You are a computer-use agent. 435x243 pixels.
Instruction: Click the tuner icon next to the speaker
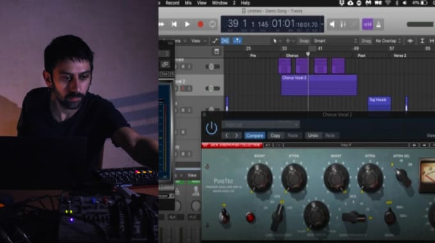(343, 24)
